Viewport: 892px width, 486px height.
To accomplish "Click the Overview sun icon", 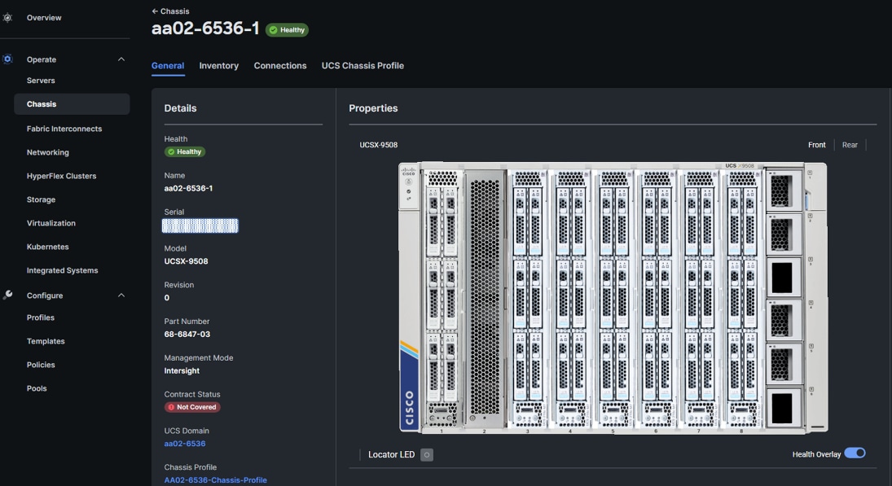I will click(7, 18).
